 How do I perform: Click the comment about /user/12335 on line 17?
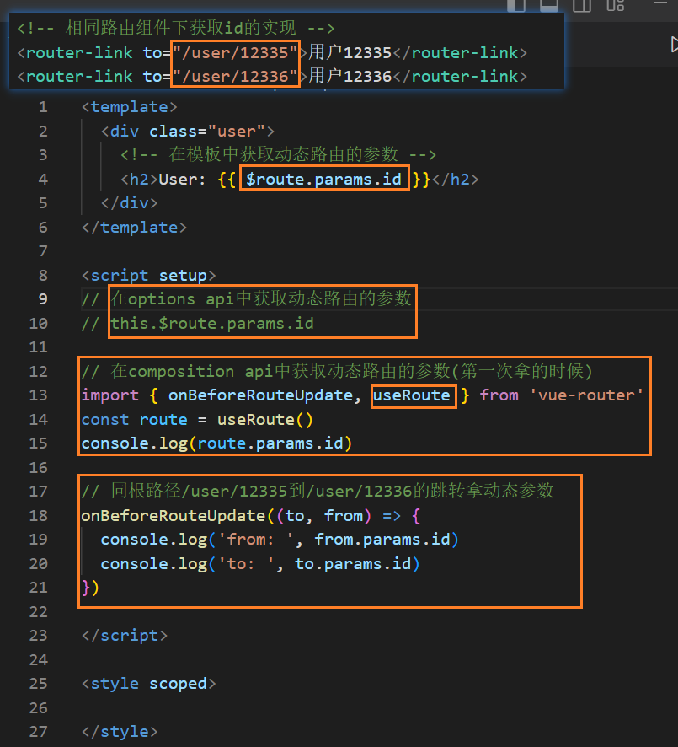click(x=318, y=491)
